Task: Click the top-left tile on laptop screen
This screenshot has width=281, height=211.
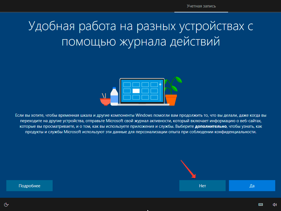Action: (x=127, y=84)
